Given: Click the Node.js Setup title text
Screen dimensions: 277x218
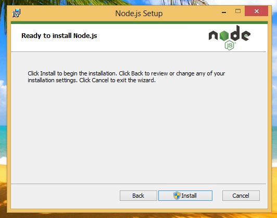Looking at the screenshot, I should (x=139, y=14).
